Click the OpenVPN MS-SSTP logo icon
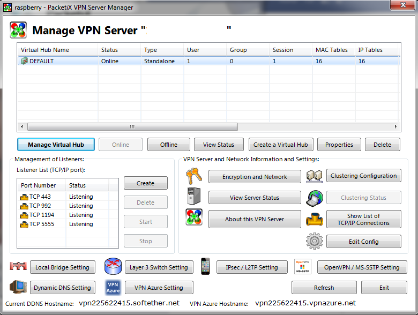Viewport: 418px width, 315px height. point(303,266)
